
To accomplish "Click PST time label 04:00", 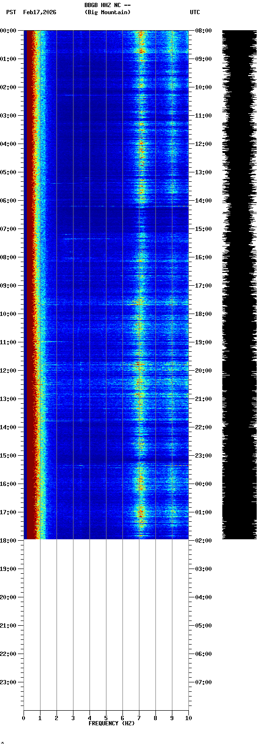I will pyautogui.click(x=8, y=144).
